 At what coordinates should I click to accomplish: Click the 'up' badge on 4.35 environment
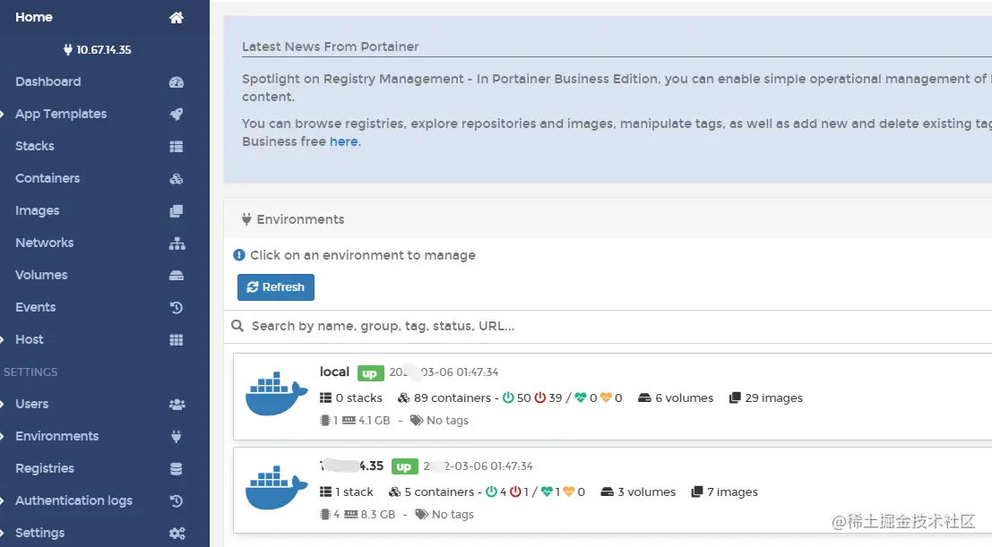click(404, 467)
